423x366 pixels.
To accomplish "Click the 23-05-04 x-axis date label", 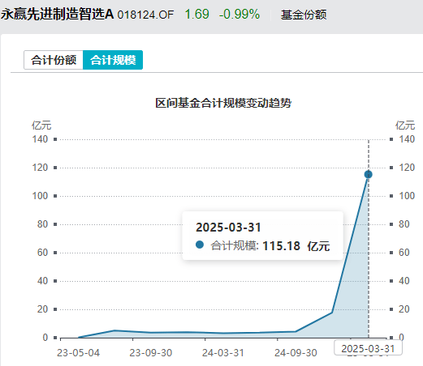I will [x=78, y=353].
